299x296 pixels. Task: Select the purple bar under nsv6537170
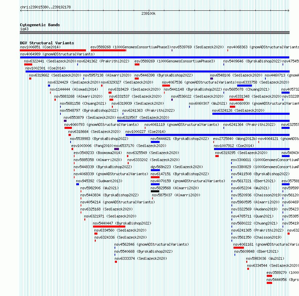click(117, 149)
